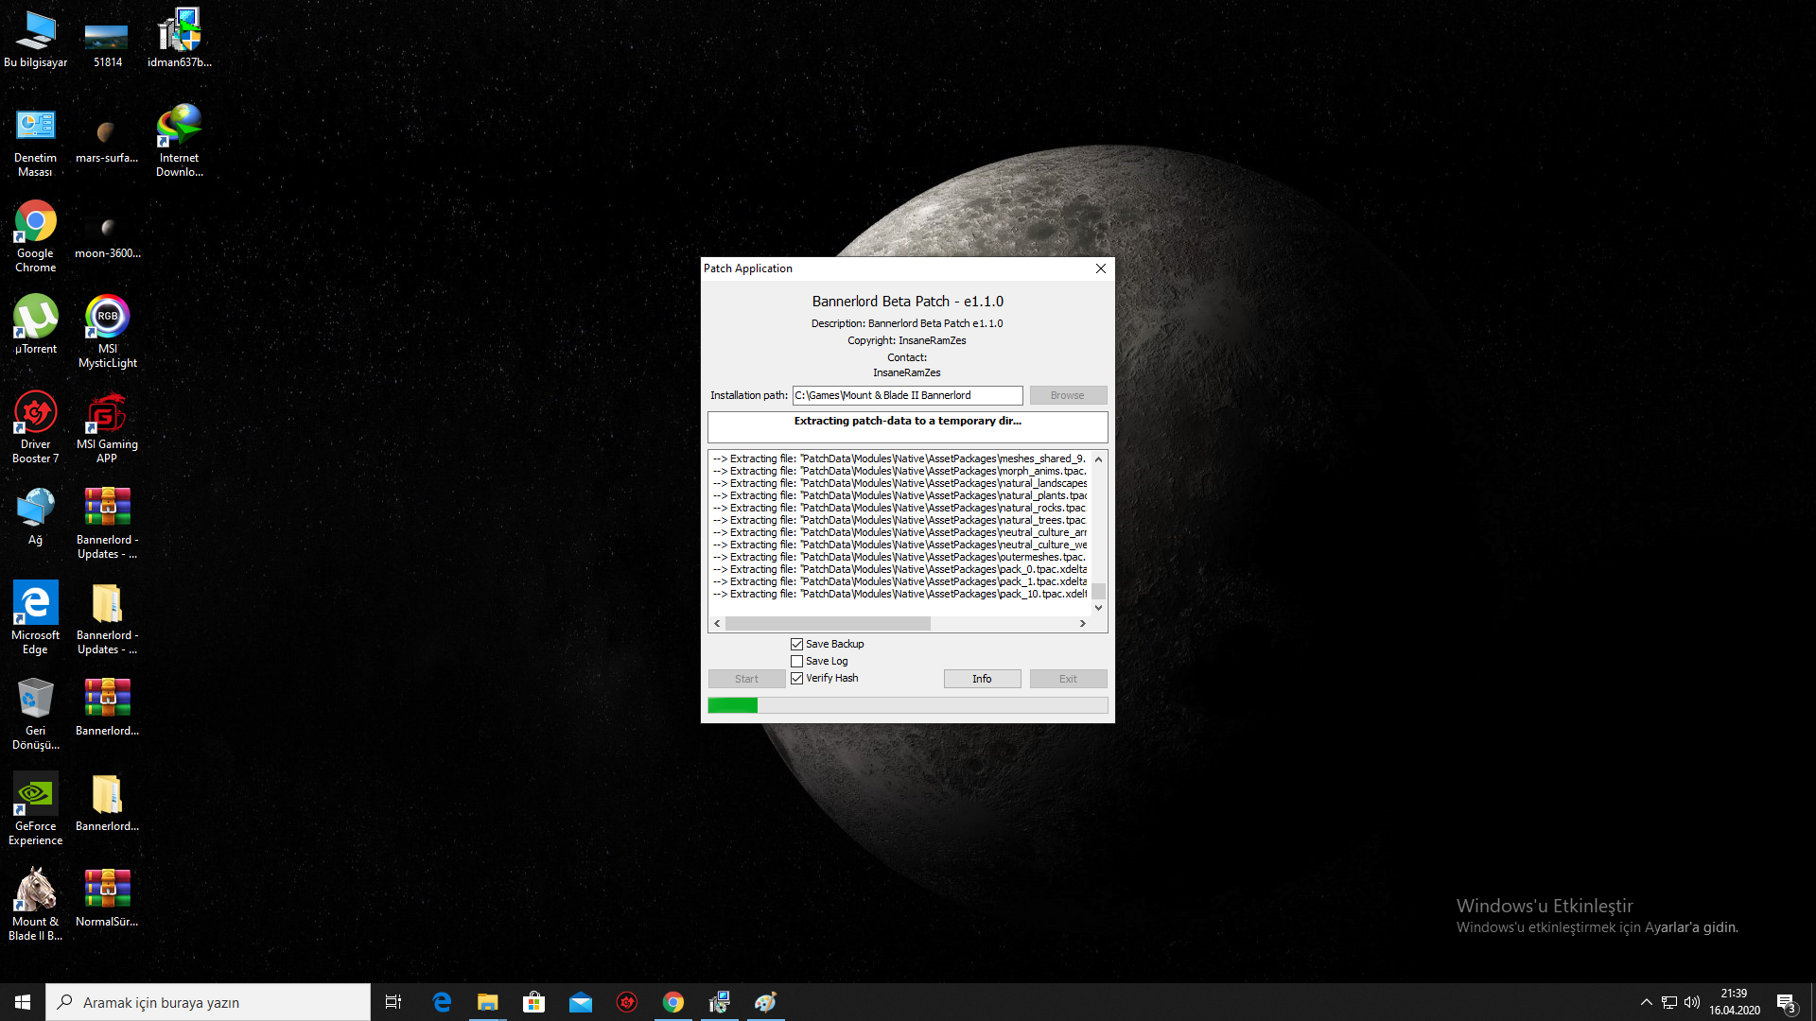Click the Browse button
1816x1021 pixels.
click(x=1068, y=395)
